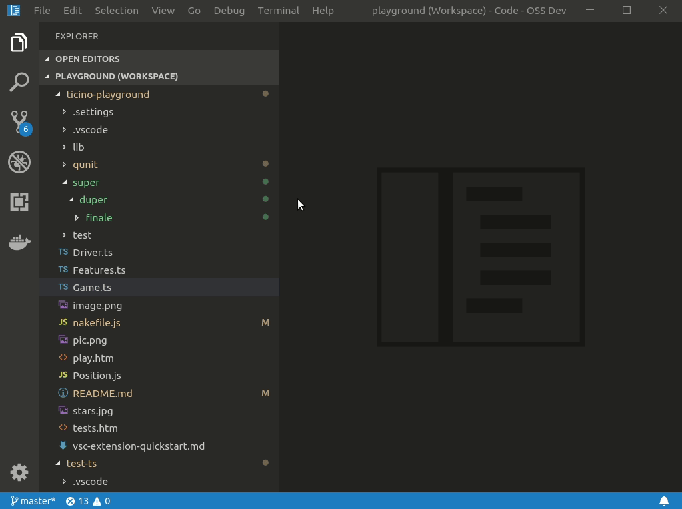Click the master* branch indicator
The height and width of the screenshot is (509, 682).
[33, 500]
